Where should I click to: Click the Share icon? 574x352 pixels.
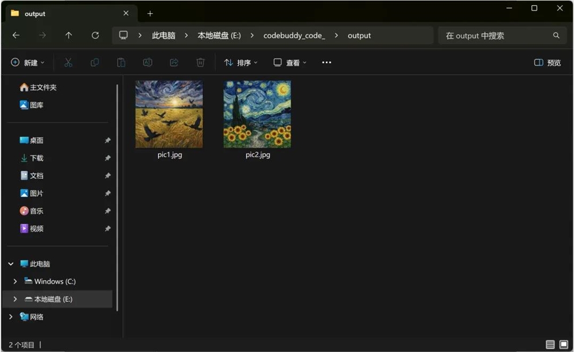tap(174, 62)
